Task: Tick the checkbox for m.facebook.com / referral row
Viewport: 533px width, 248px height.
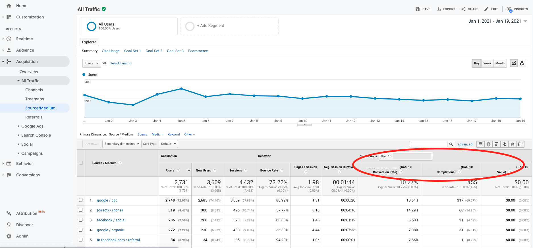Action: [x=81, y=240]
